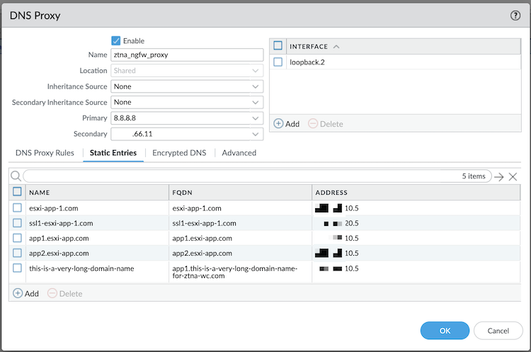Click the arrow icon next to item count
Viewport: 531px width, 352px height.
(x=499, y=176)
